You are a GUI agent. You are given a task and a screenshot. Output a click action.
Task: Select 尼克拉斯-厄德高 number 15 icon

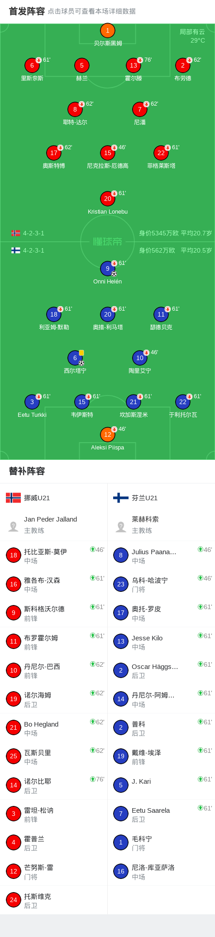[107, 153]
